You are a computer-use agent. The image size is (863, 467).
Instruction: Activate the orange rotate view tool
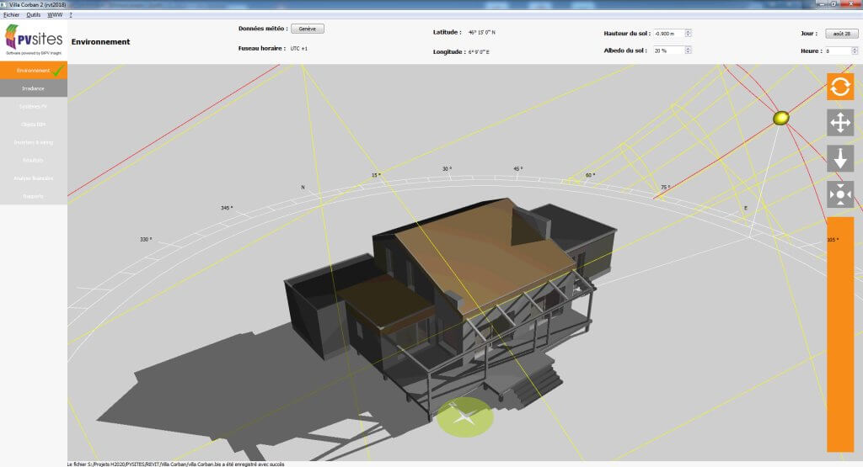(840, 87)
